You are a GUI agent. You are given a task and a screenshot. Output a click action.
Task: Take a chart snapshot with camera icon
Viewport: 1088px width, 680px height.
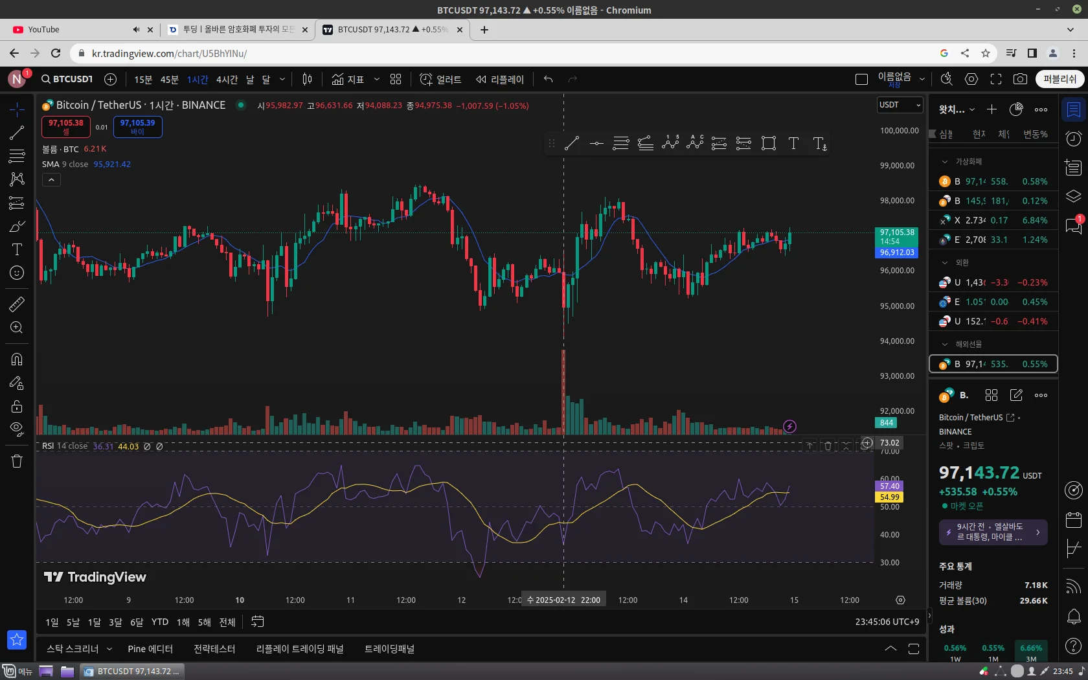click(1020, 79)
